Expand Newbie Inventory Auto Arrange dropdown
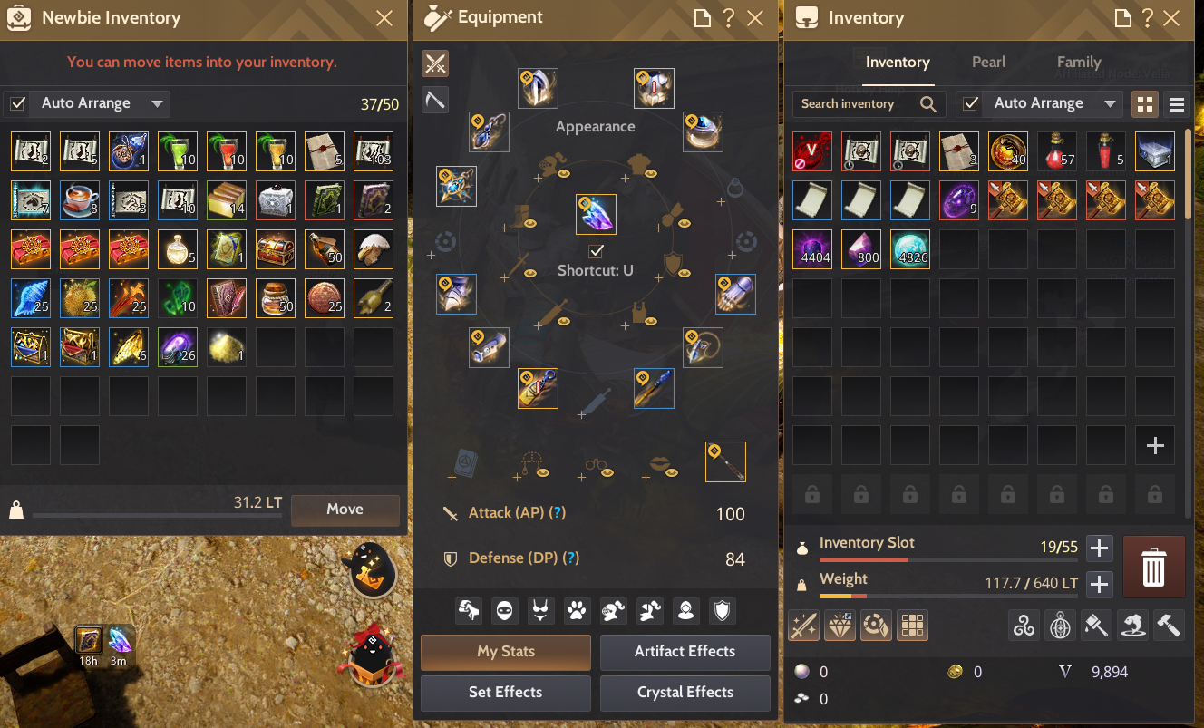Screen dimensions: 1204x728 pos(157,103)
